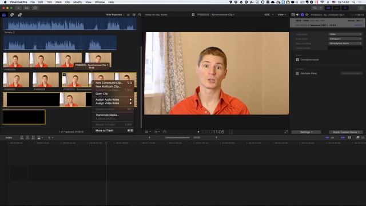Viewport: 366px width, 206px height.
Task: Open the Modify menu
Action: pyautogui.click(x=78, y=2)
